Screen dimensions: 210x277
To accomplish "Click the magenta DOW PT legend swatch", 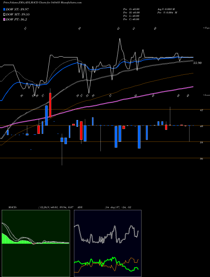I will click(5, 19).
